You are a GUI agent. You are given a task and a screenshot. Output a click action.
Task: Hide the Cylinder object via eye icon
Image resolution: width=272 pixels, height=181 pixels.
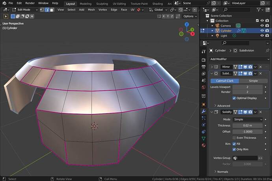262,30
